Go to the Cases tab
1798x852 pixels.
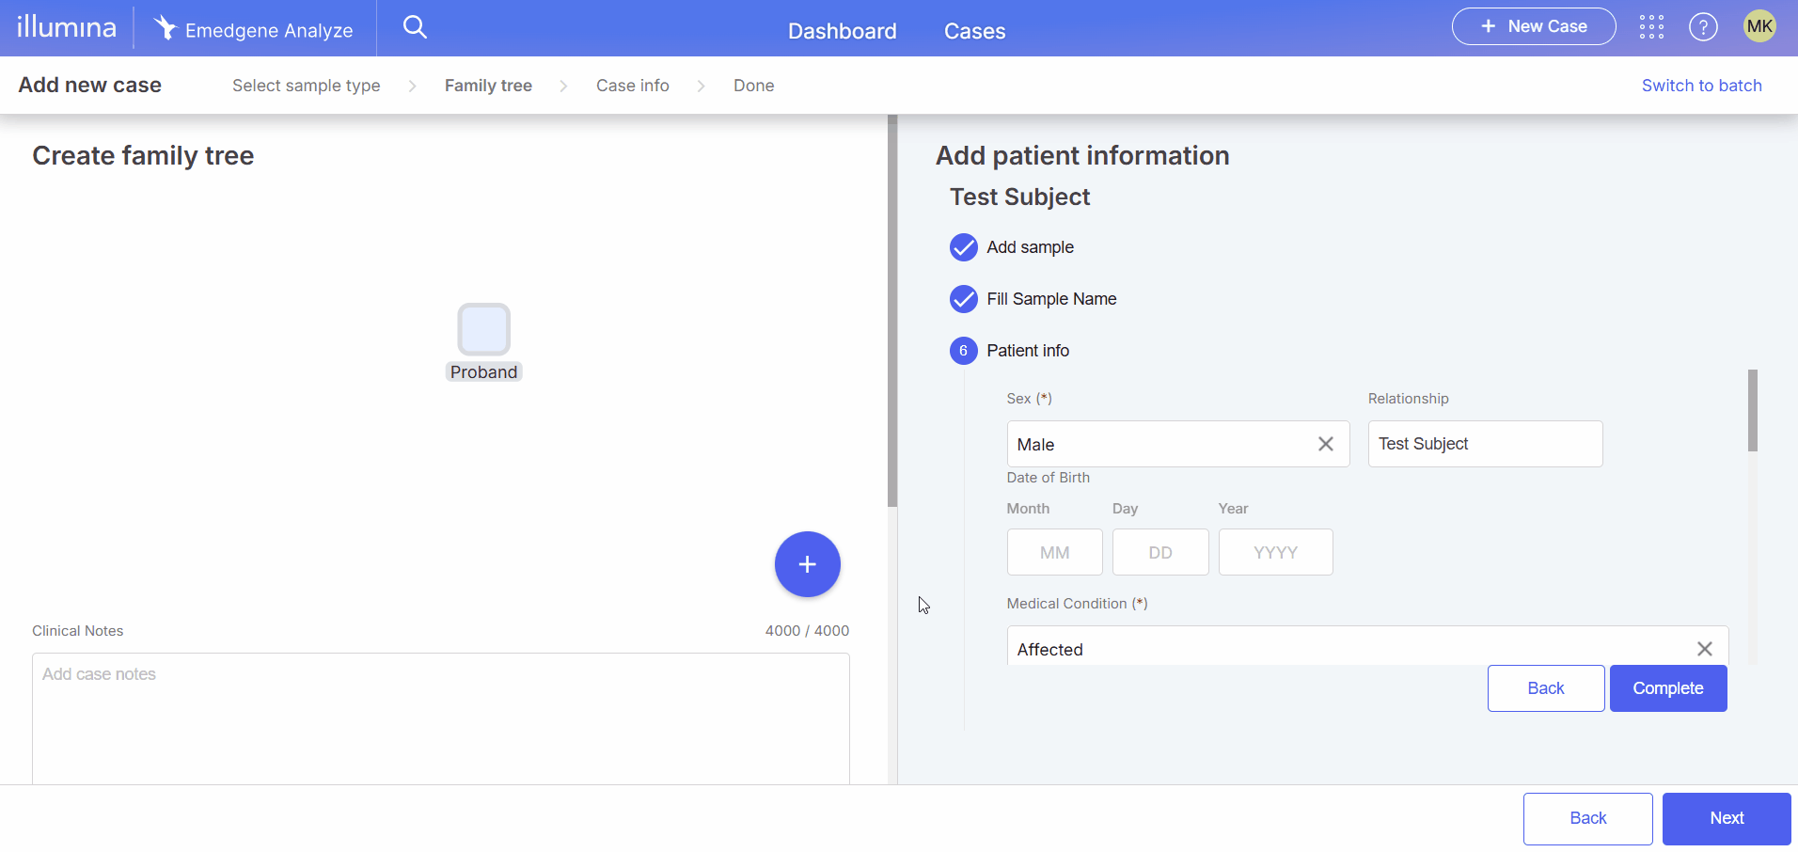point(974,31)
